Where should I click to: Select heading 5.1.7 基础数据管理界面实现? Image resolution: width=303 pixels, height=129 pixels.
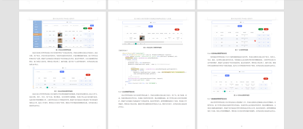pyautogui.click(x=217, y=99)
